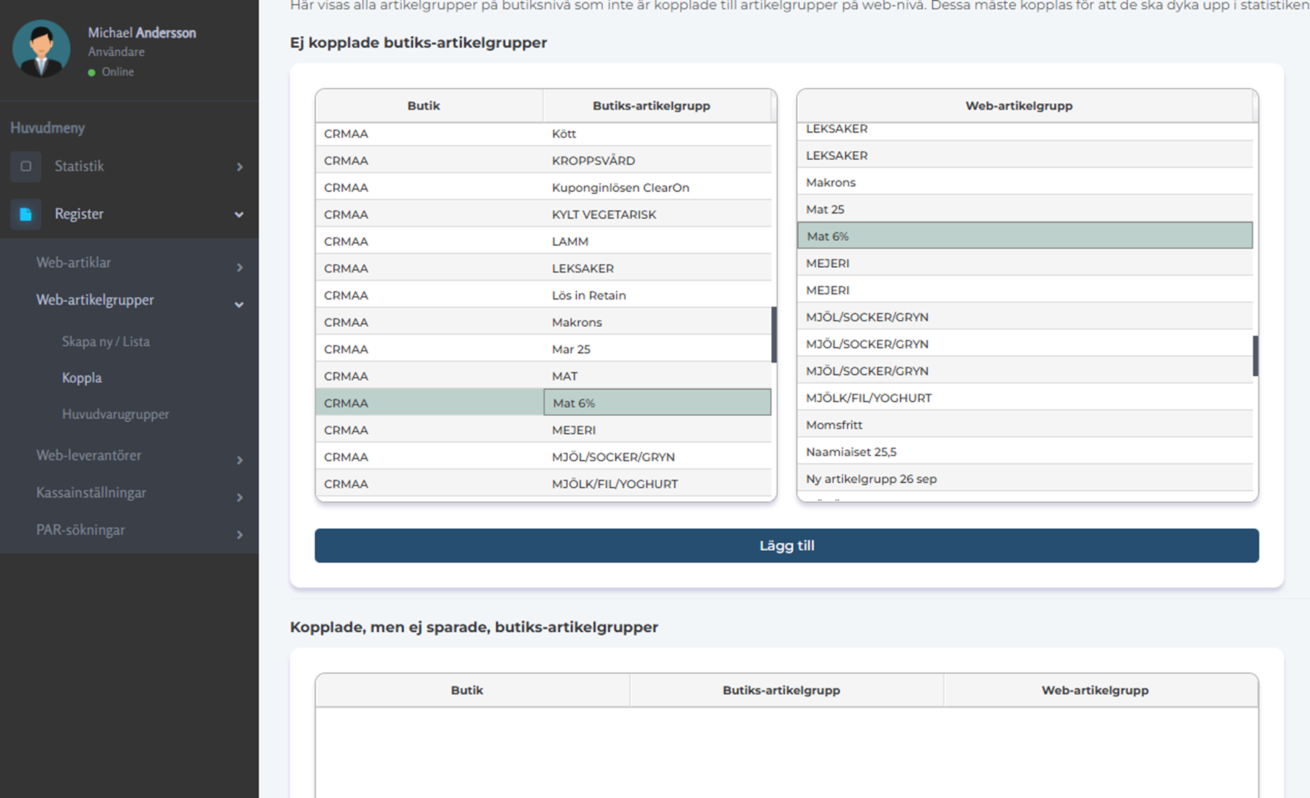Select the Koppla menu item
The height and width of the screenshot is (798, 1310).
click(82, 378)
